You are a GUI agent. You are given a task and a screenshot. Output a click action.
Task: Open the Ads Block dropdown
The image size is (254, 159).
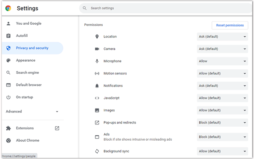tap(222, 137)
